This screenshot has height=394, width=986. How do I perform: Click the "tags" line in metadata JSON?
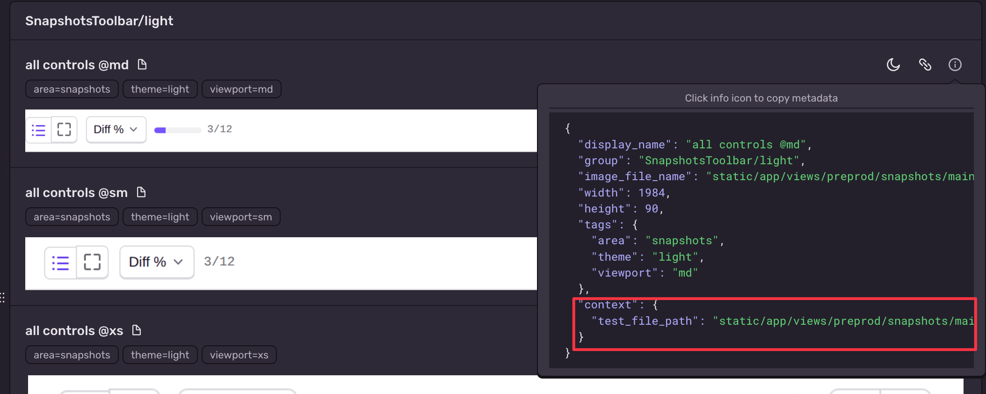click(608, 225)
